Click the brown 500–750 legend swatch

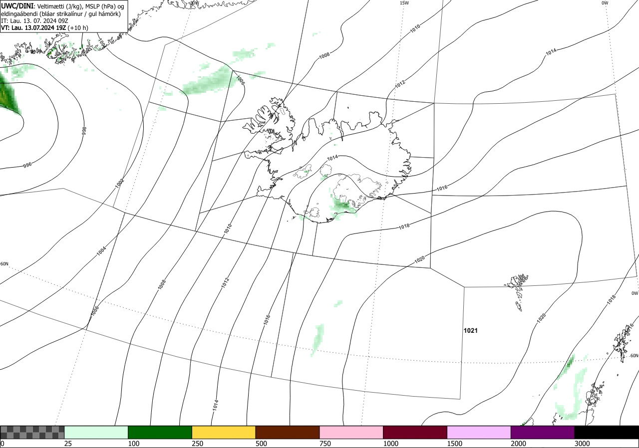click(288, 432)
